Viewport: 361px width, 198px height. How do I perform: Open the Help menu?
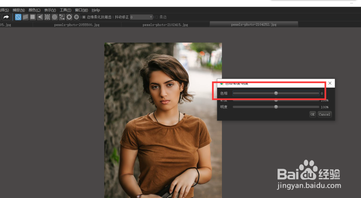tap(96, 10)
